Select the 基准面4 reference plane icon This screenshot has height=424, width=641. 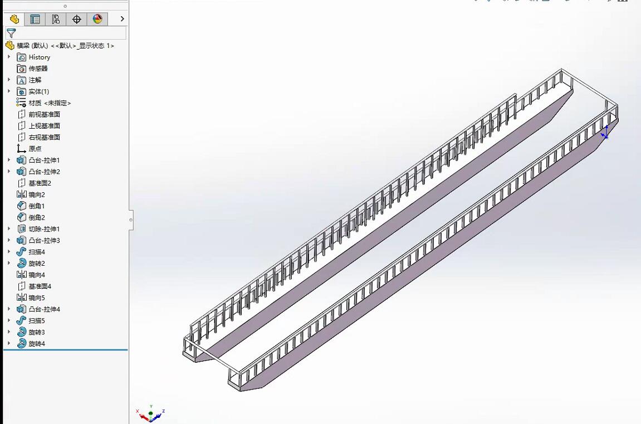pos(21,286)
